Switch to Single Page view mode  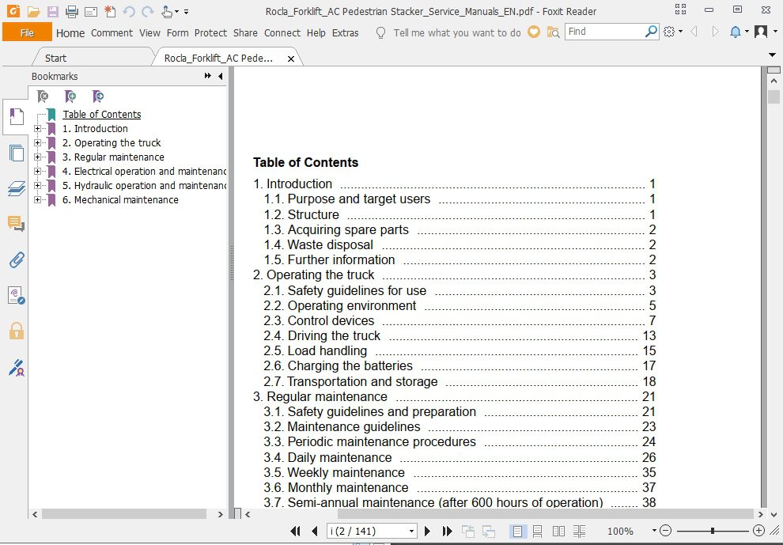click(x=518, y=531)
